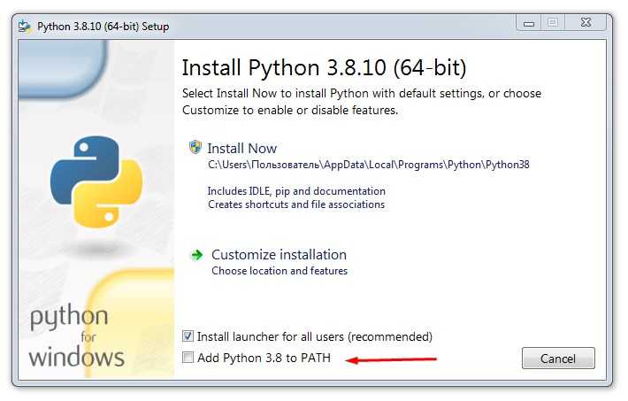The height and width of the screenshot is (401, 628).
Task: Enable Add Python 3.8 to PATH checkbox
Action: (188, 357)
